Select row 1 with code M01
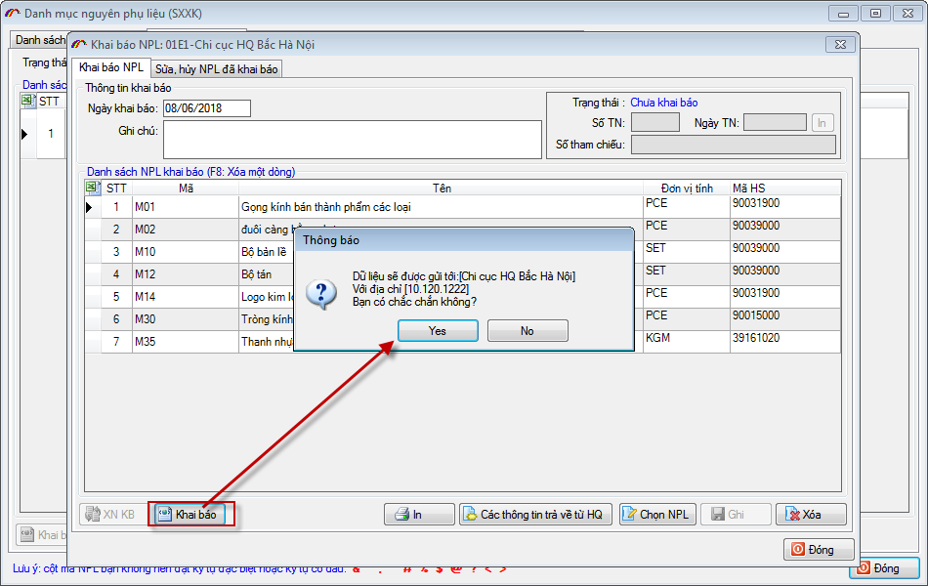Viewport: 928px width, 586px height. (x=186, y=207)
